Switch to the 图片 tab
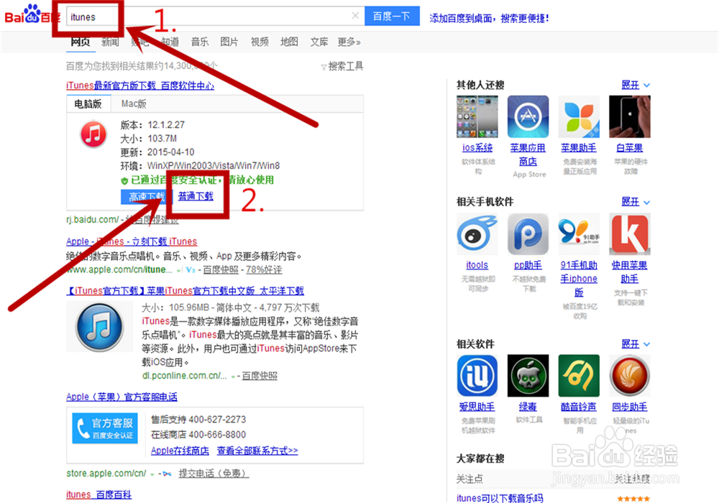 click(229, 42)
